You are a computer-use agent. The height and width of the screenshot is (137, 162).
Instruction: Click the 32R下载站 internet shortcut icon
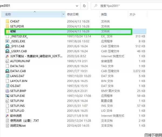pos(7,56)
